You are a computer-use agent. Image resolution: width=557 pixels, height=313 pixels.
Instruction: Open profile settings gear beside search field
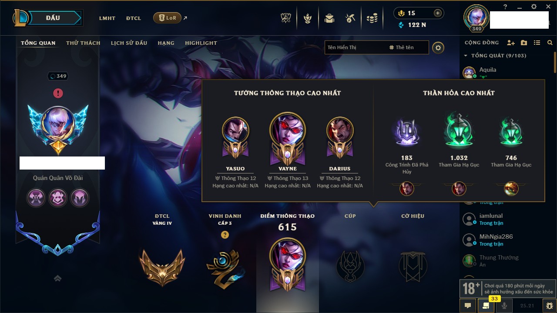(438, 47)
